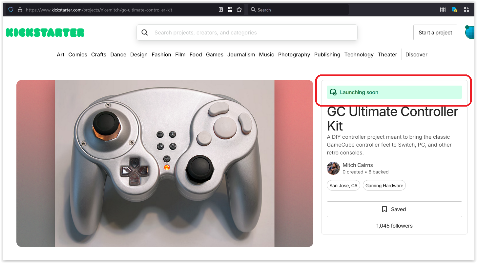Open the Technology category
The image size is (477, 263).
point(359,54)
